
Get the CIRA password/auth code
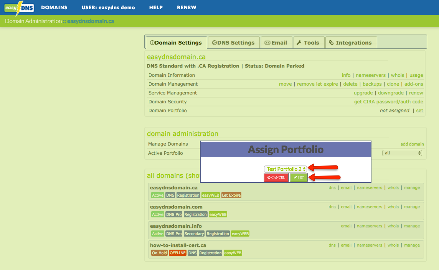(x=389, y=102)
